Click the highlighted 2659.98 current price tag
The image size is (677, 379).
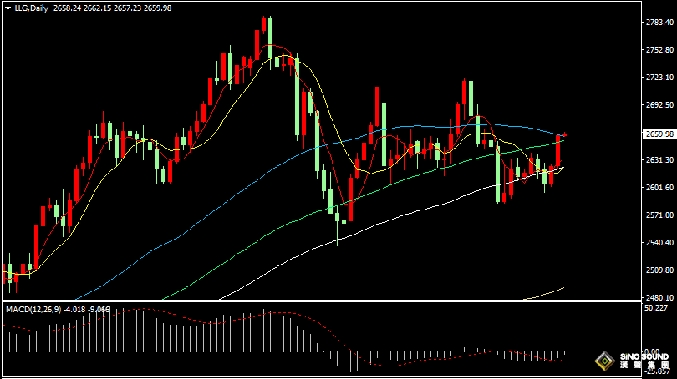click(x=659, y=134)
